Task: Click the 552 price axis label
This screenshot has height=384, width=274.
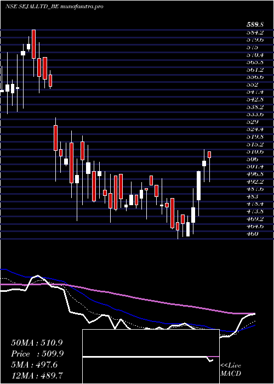Action: click(253, 84)
